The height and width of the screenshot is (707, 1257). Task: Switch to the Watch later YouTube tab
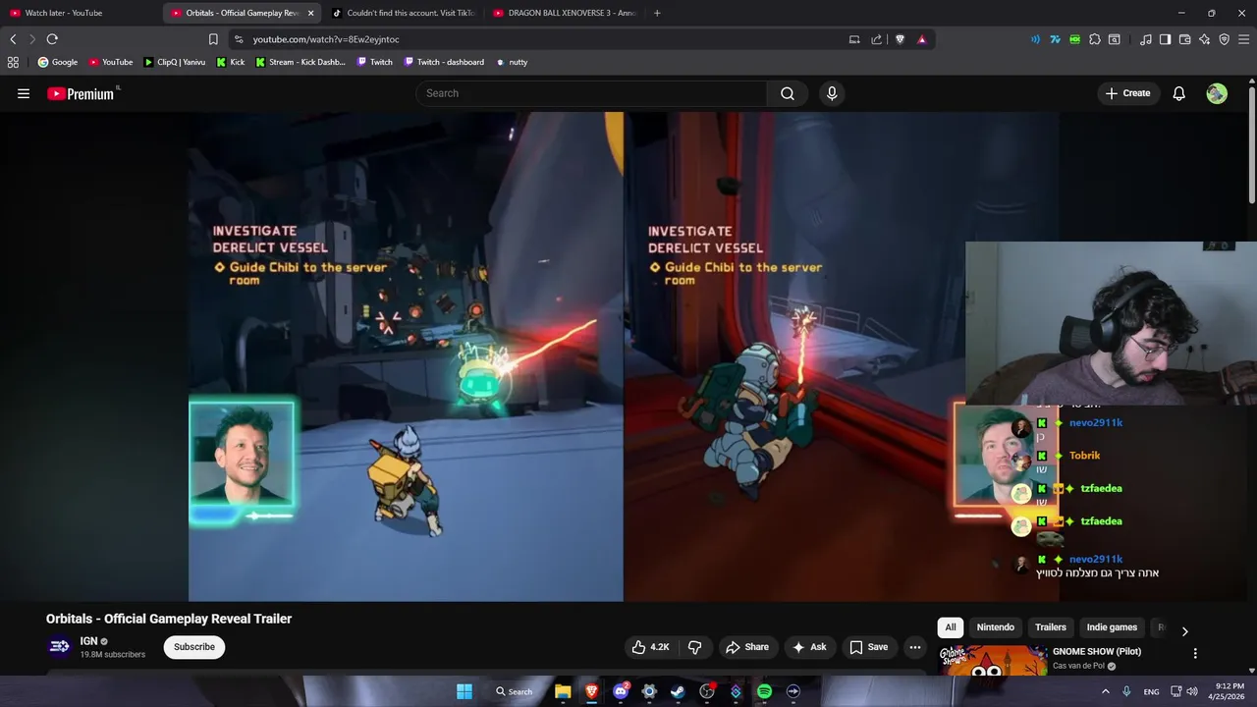[81, 13]
